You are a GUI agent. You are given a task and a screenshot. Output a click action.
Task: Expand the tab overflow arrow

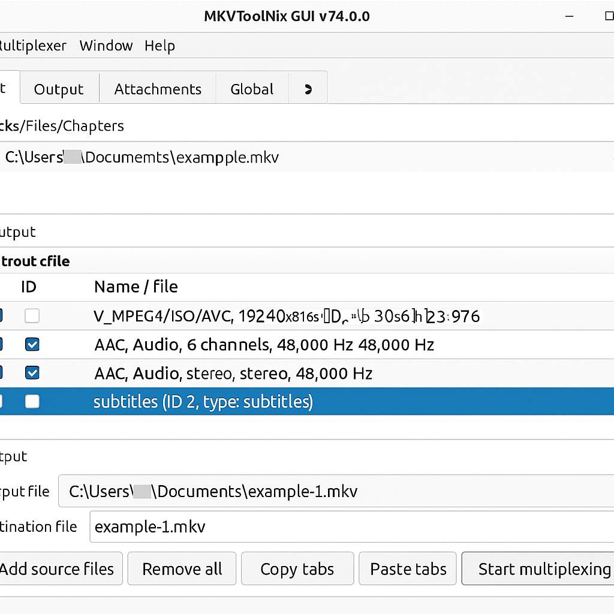pyautogui.click(x=308, y=89)
